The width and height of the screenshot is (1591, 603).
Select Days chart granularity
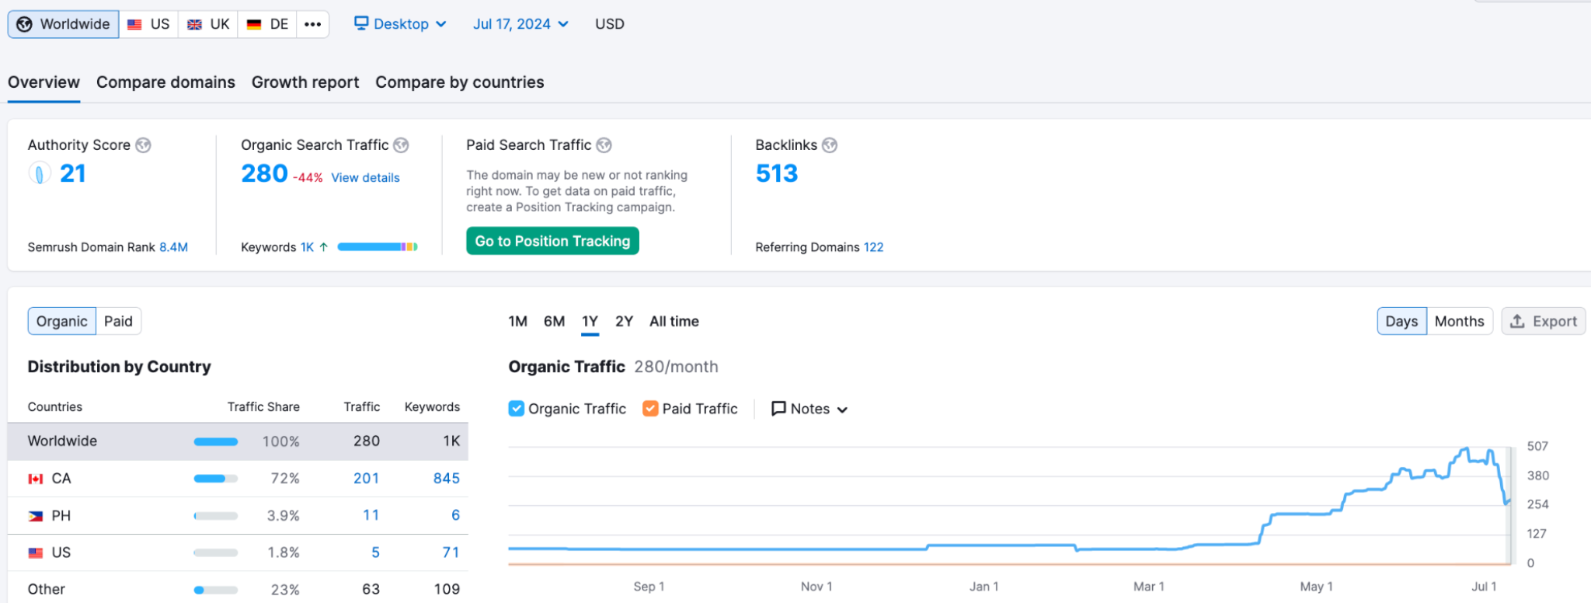click(1401, 321)
